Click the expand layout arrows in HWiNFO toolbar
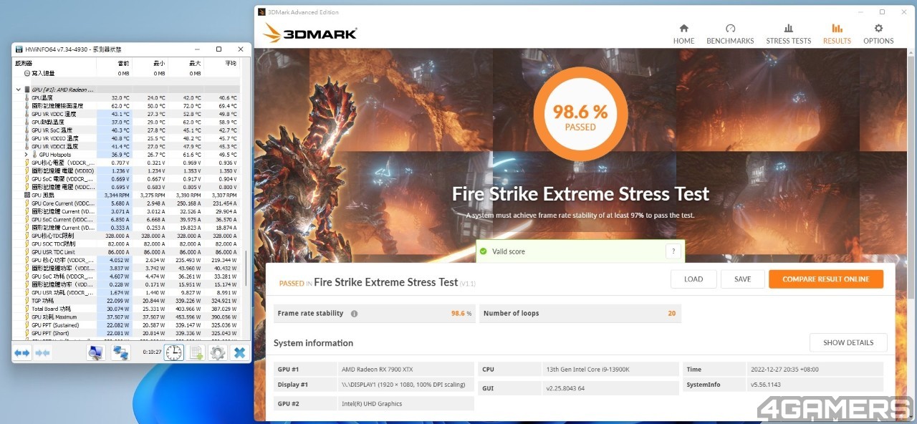The width and height of the screenshot is (917, 424). [22, 352]
